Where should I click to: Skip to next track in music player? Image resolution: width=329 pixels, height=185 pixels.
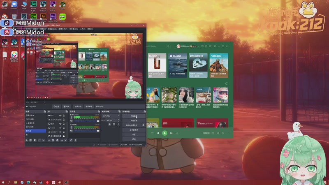click(x=171, y=133)
